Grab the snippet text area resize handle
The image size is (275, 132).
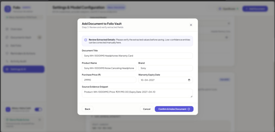191,96
